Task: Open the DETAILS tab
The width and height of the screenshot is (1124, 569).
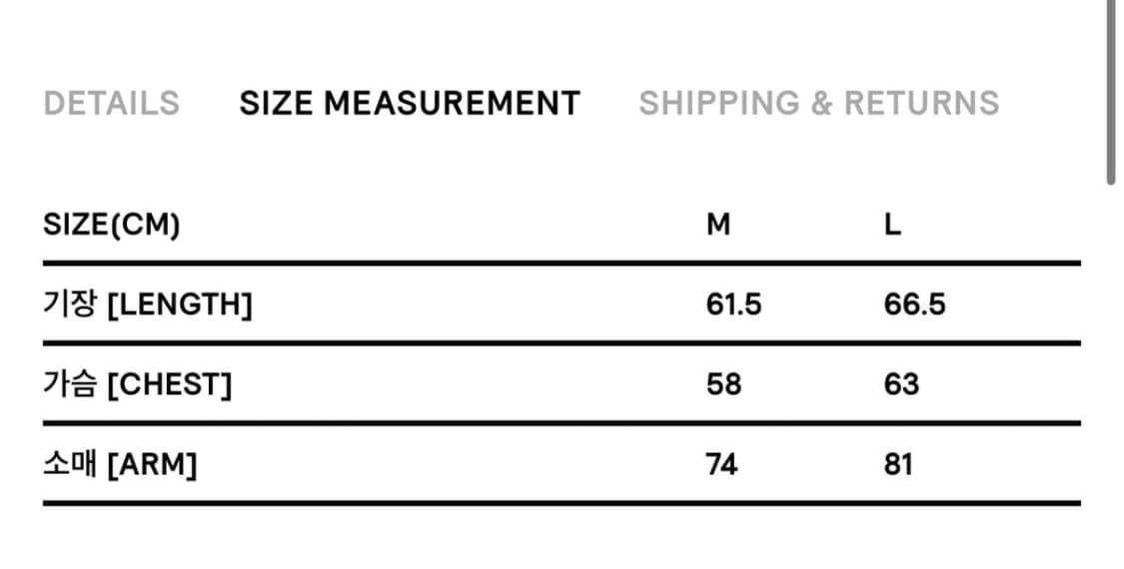Action: click(x=111, y=103)
